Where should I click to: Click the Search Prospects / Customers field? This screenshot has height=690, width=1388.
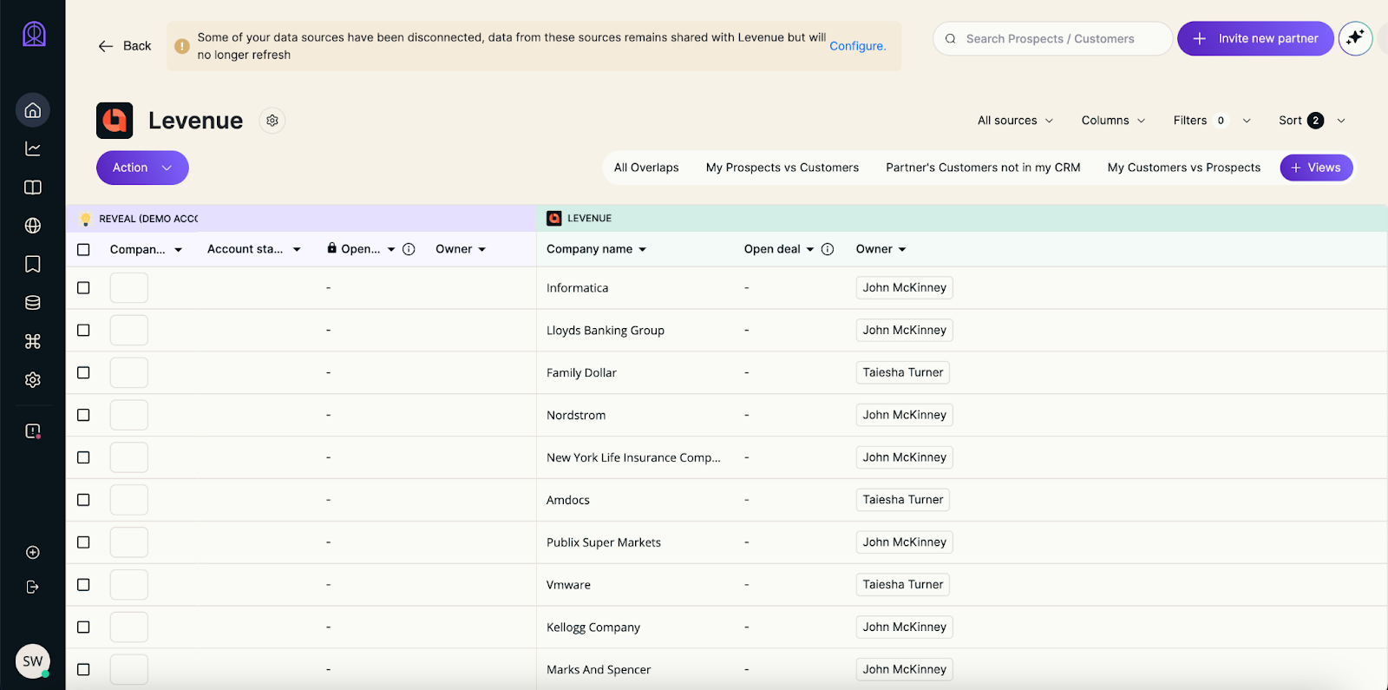(x=1051, y=39)
